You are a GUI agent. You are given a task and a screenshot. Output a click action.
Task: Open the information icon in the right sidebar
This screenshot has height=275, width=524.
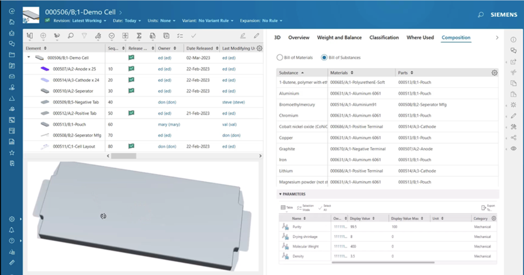tap(513, 39)
